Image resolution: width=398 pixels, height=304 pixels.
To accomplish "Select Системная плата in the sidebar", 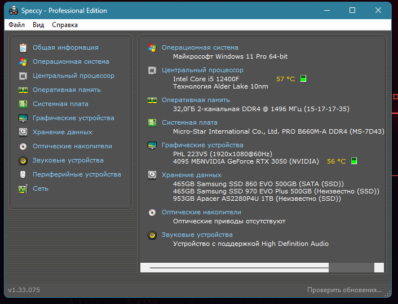I will click(60, 104).
